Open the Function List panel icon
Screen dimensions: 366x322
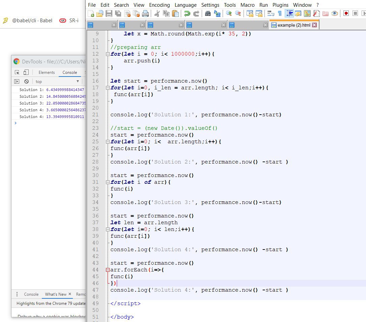pos(316,14)
